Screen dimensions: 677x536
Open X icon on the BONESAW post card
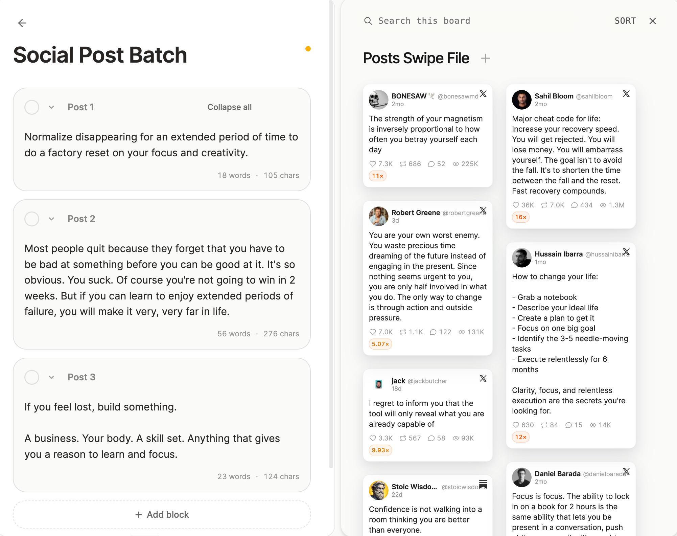(483, 94)
